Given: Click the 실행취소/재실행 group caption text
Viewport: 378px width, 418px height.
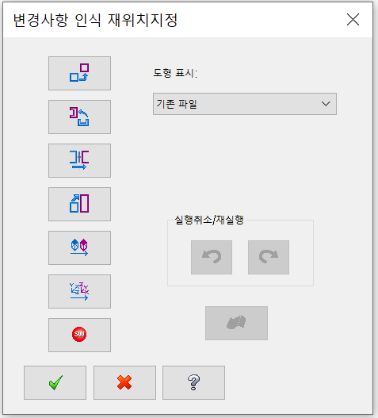Looking at the screenshot, I should point(209,221).
